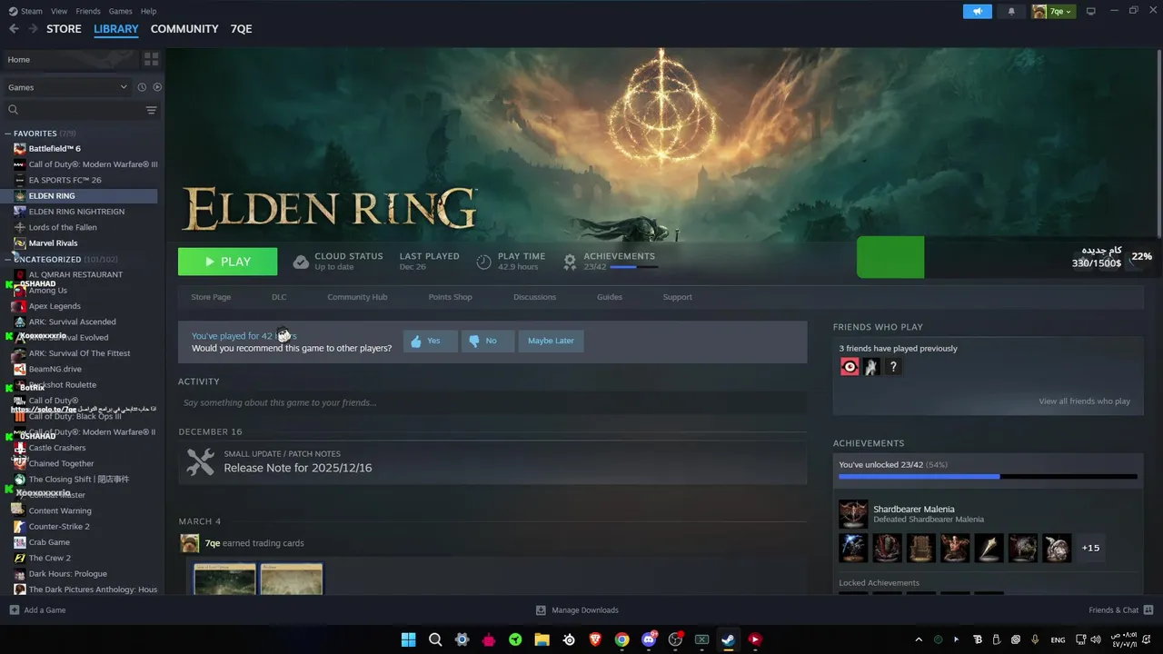Click the Home button in the sidebar
The image size is (1163, 654).
71,59
